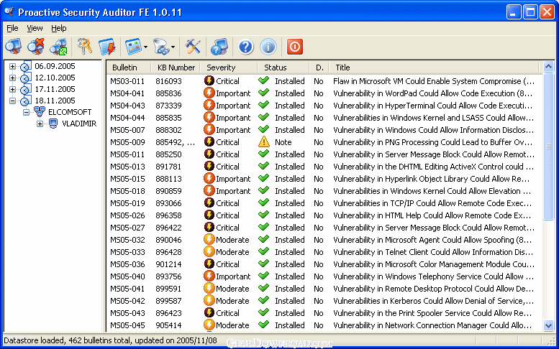This screenshot has width=559, height=349.
Task: Open the view layout dropdown arrow
Action: tap(145, 47)
